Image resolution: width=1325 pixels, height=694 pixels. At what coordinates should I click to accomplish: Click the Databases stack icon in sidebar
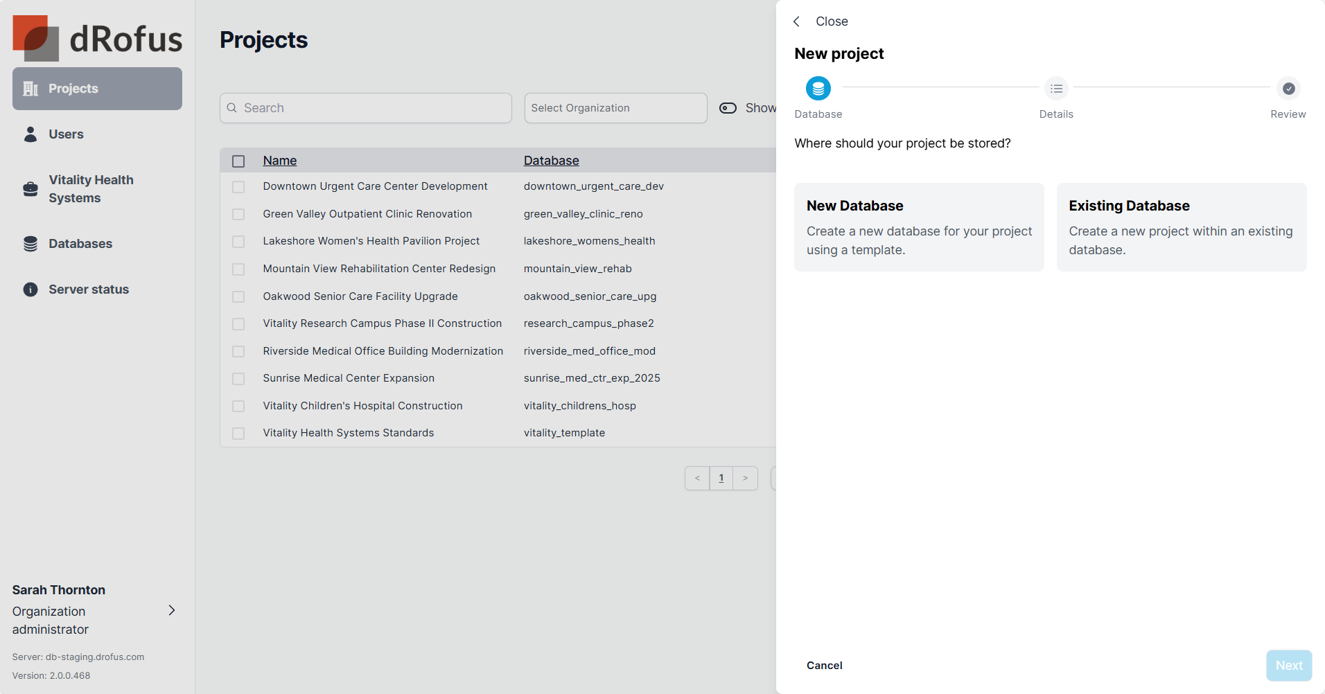pos(30,244)
